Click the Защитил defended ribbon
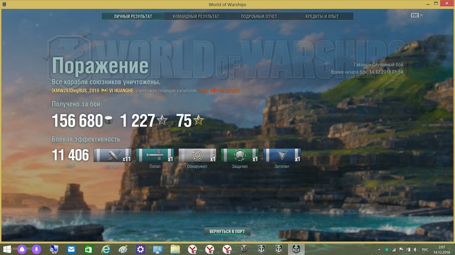 tap(239, 155)
